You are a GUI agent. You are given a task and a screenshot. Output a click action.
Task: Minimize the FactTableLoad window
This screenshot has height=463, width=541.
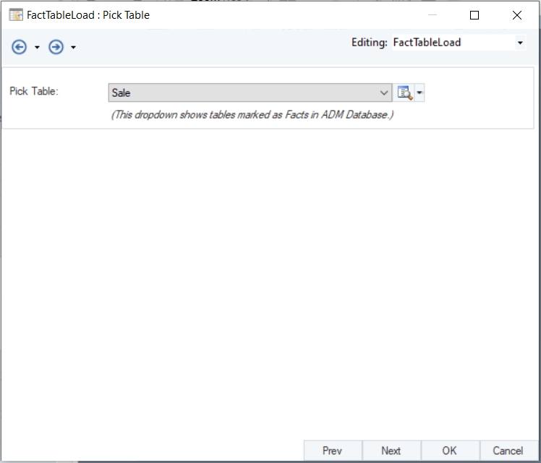coord(433,14)
